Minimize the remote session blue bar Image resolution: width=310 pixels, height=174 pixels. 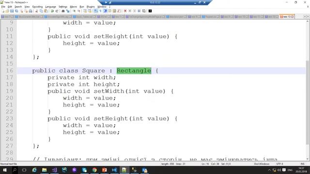195,2
